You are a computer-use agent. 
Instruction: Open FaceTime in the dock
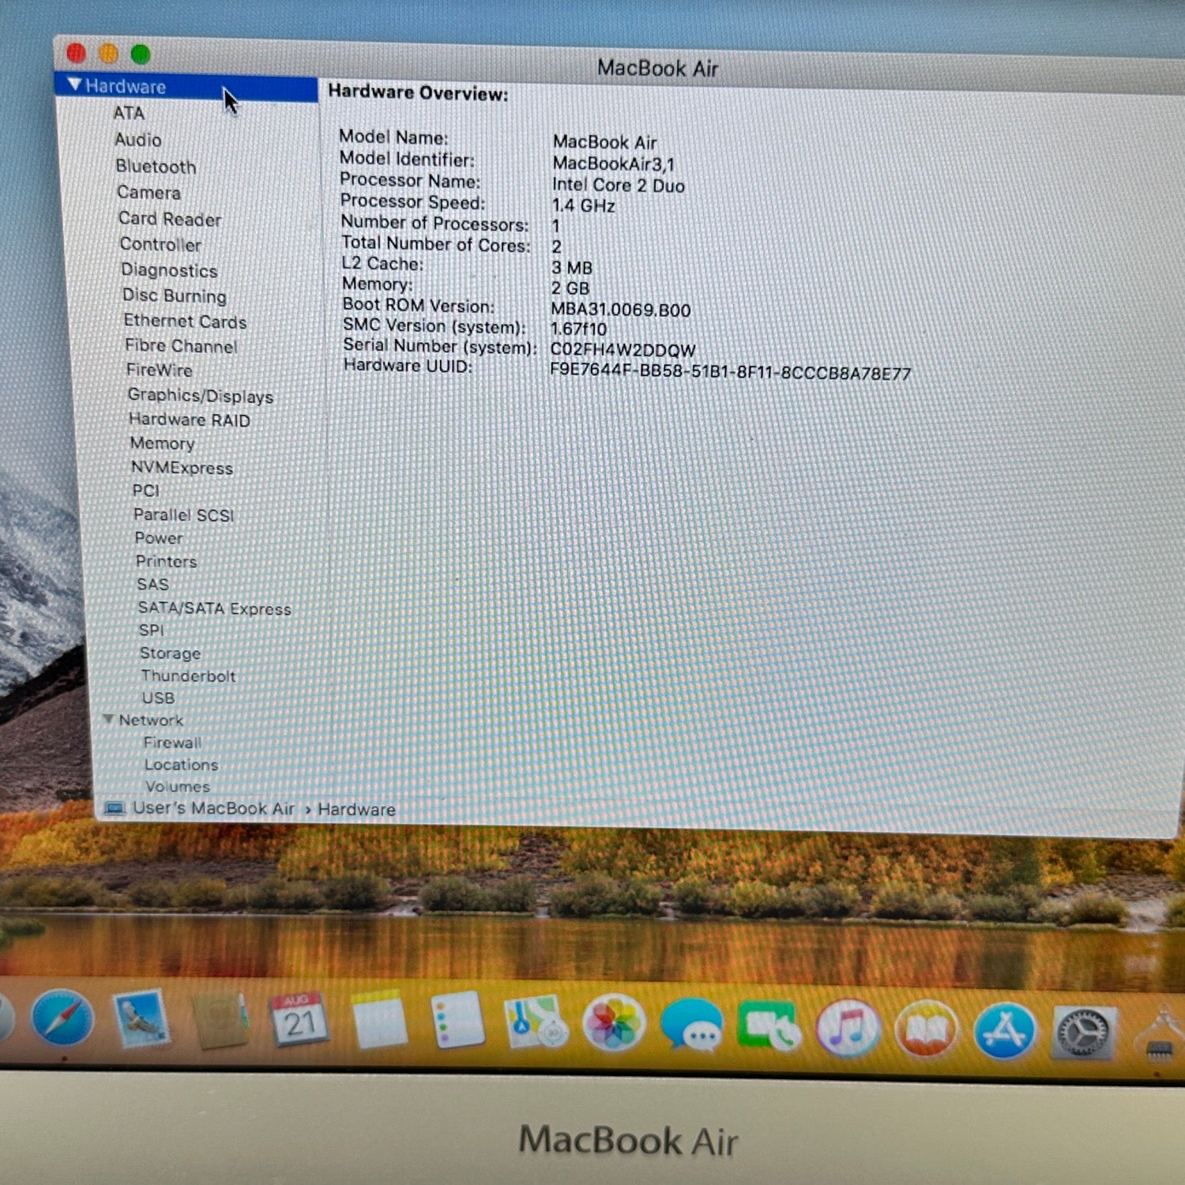[769, 1026]
